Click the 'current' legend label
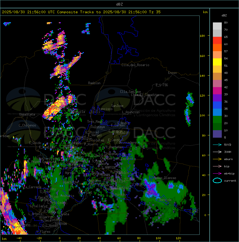The image size is (239, 242). (230, 181)
